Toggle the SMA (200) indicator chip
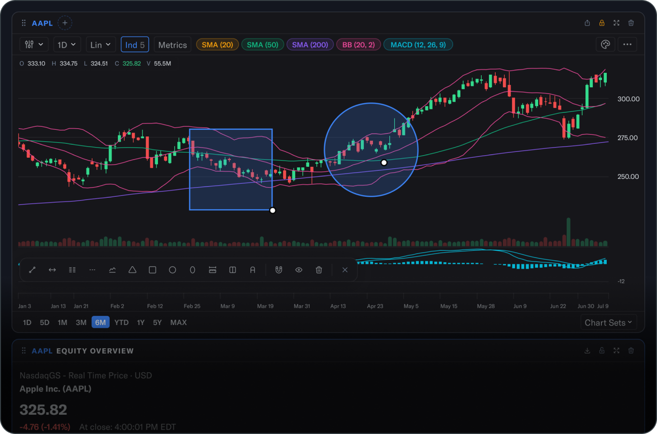 tap(310, 45)
